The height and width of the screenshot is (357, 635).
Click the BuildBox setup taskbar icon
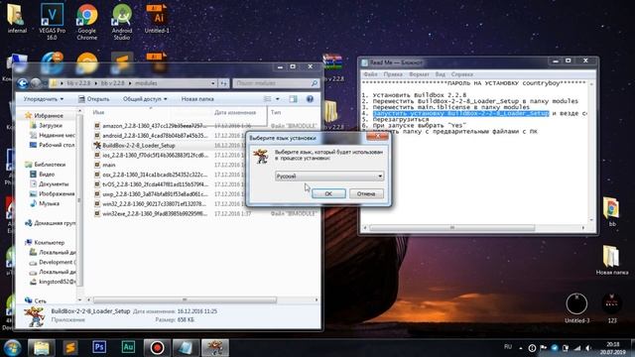pyautogui.click(x=215, y=347)
